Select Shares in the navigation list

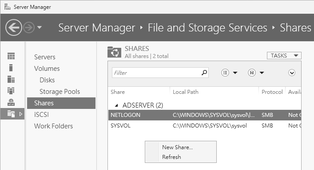pyautogui.click(x=61, y=103)
